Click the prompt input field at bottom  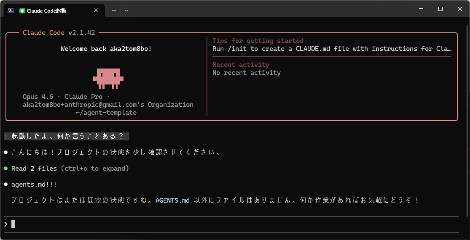click(231, 224)
